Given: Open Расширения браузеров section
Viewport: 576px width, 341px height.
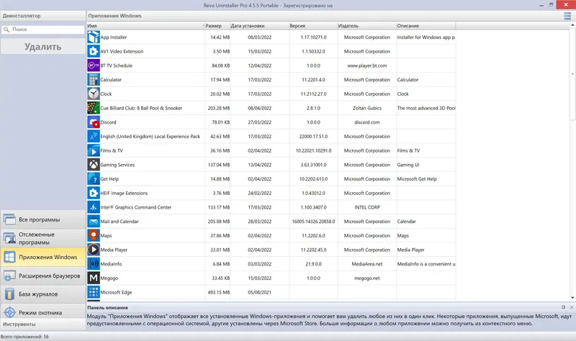Looking at the screenshot, I should [43, 276].
